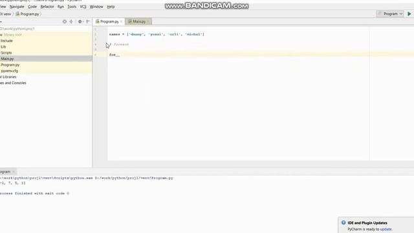Screen dimensions: 414x233
Task: Close the Main.py editor tab
Action: point(148,21)
